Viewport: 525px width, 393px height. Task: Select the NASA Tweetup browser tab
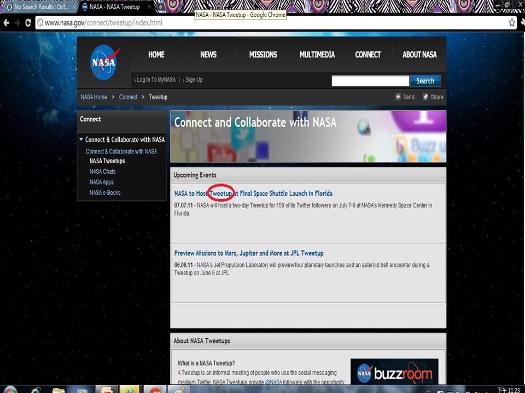click(114, 7)
